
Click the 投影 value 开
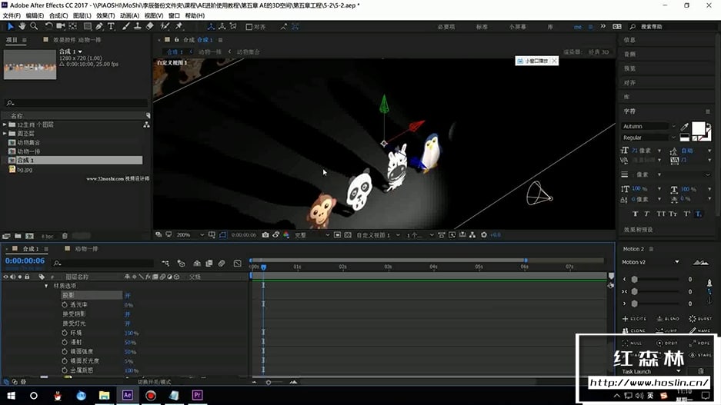pos(128,295)
